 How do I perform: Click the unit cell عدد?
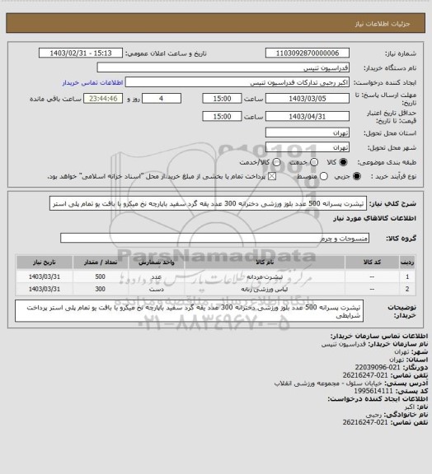click(157, 276)
